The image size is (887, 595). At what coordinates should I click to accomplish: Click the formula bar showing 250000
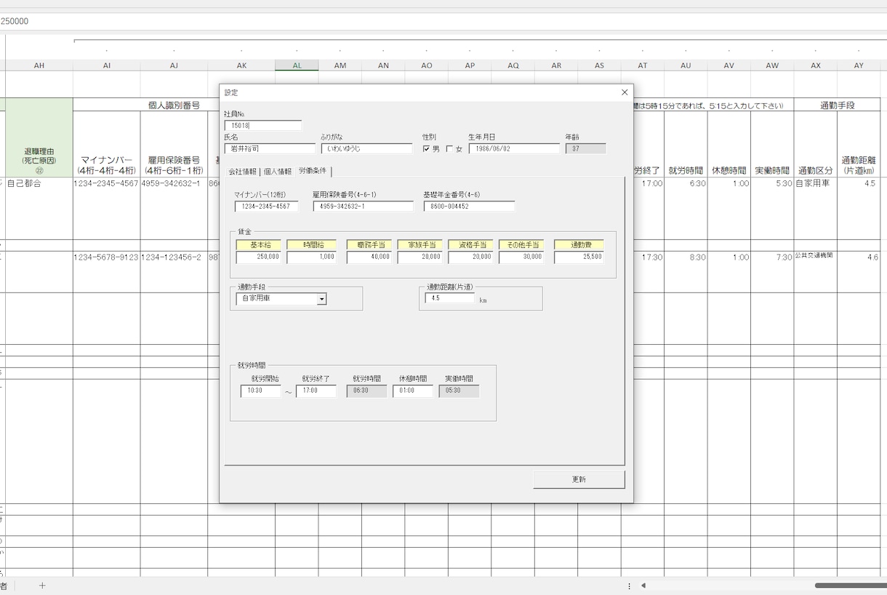443,21
